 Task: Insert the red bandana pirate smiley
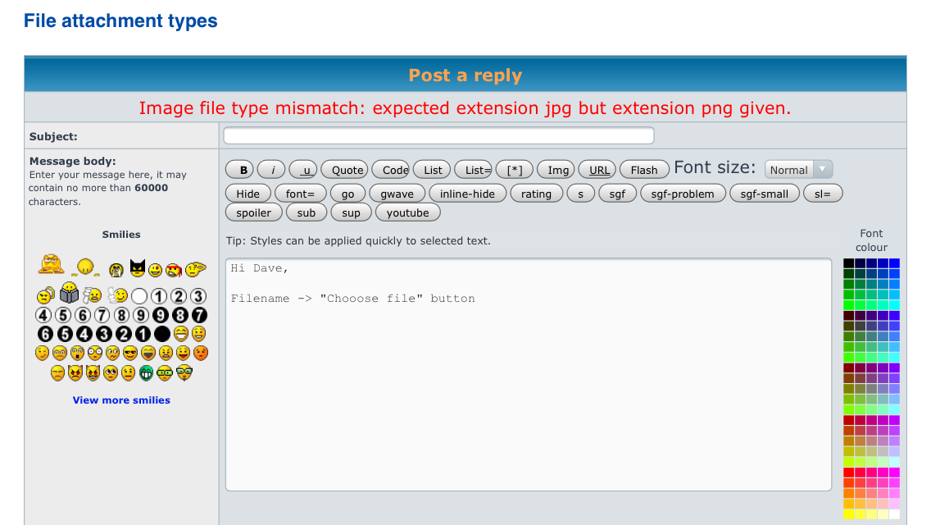[x=173, y=269]
